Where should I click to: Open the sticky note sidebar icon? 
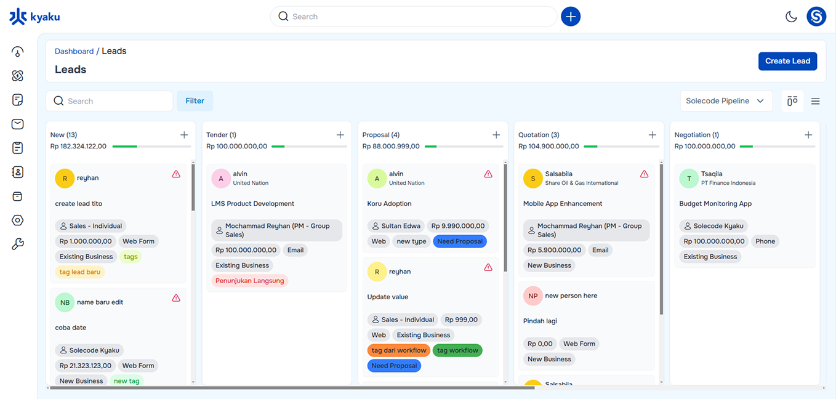(x=17, y=100)
